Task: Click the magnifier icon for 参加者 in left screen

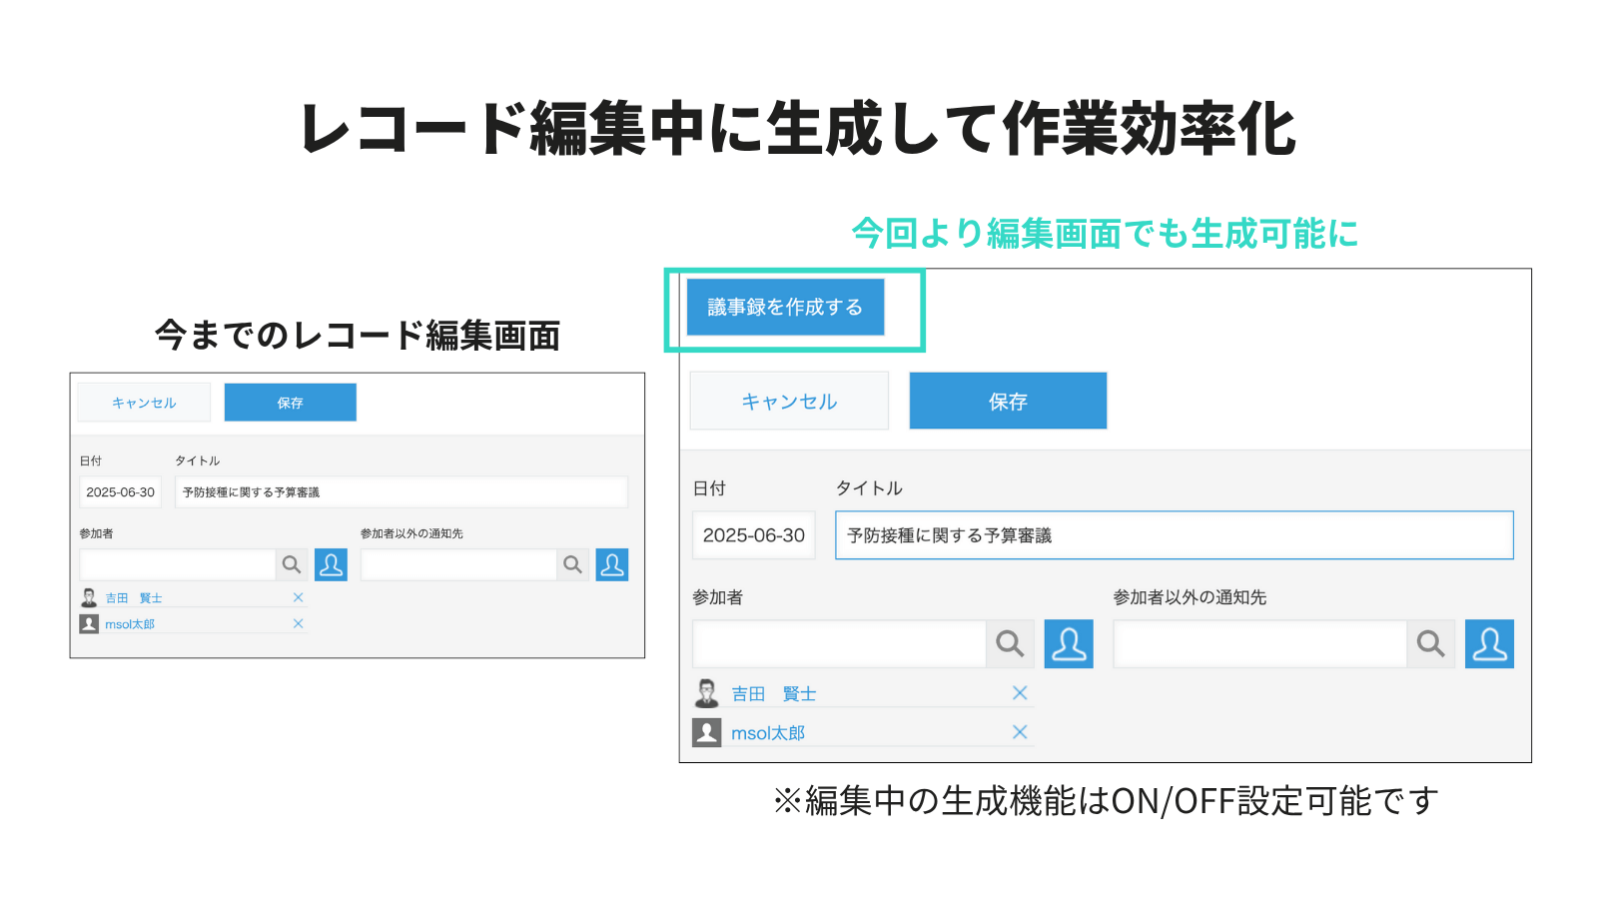Action: click(292, 564)
